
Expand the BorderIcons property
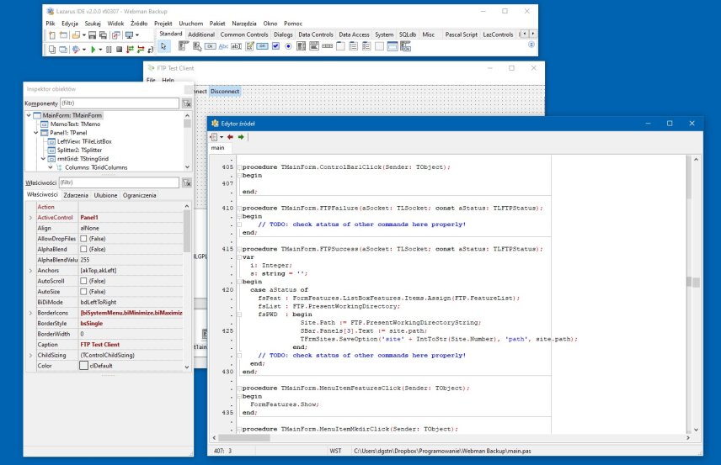point(31,313)
